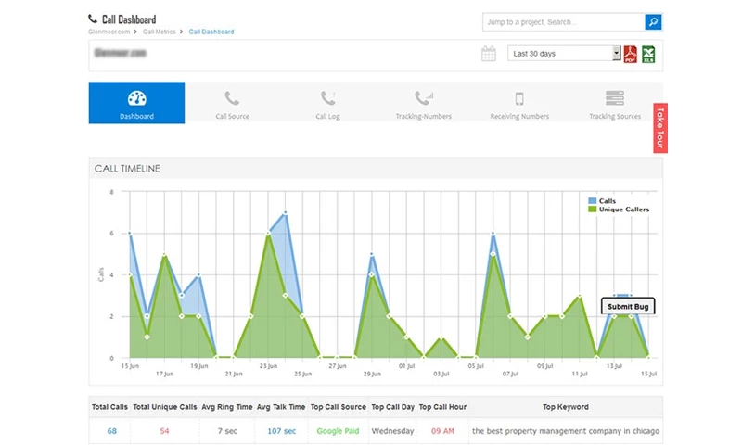The image size is (742, 445).
Task: Click the Total Calls value 68
Action: click(x=111, y=431)
